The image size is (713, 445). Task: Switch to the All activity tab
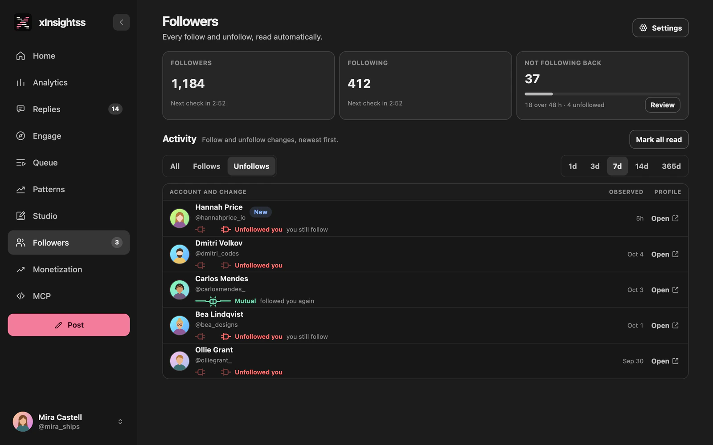coord(175,166)
